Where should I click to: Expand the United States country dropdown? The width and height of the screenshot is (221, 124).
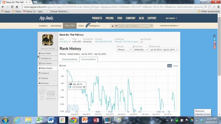141,50
